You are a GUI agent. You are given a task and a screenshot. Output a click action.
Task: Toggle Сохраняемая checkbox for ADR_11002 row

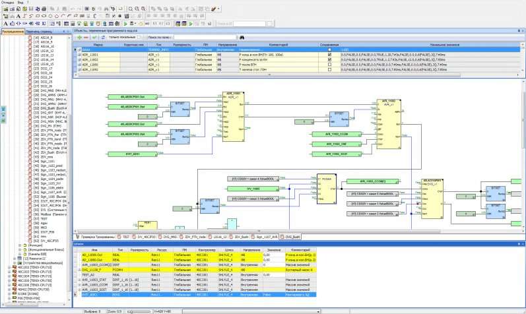click(329, 59)
